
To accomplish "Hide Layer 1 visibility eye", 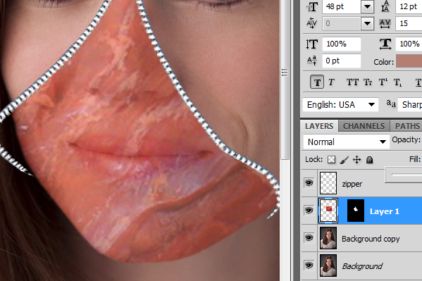I will coord(309,210).
